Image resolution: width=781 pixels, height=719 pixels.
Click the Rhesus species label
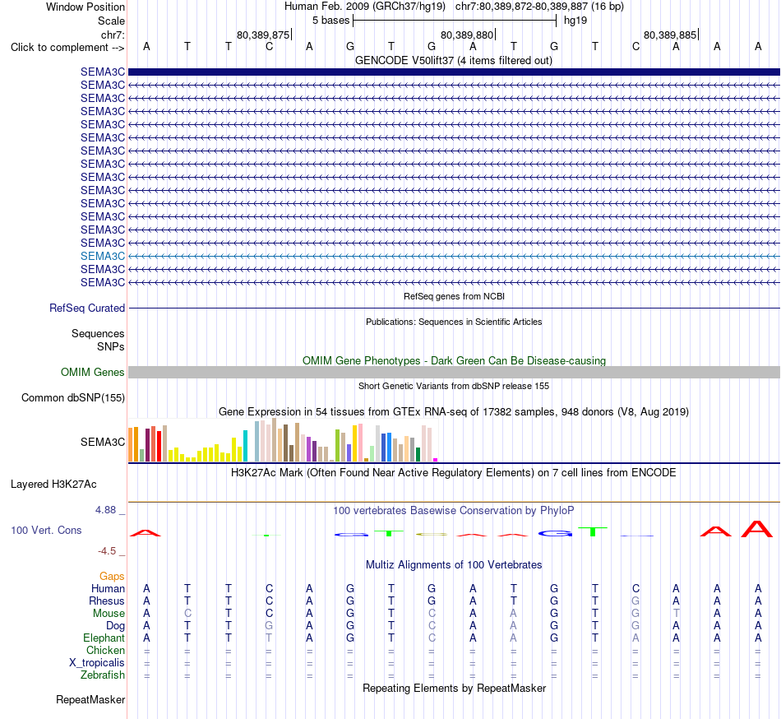(107, 601)
